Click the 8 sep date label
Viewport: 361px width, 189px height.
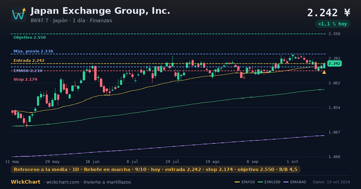coord(252,161)
